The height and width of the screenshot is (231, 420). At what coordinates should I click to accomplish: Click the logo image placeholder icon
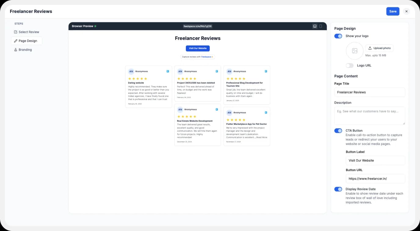pos(354,51)
